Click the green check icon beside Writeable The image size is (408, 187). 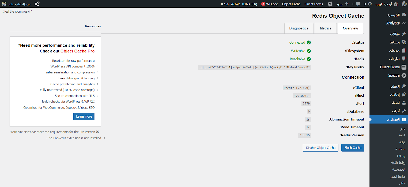[x=309, y=51]
